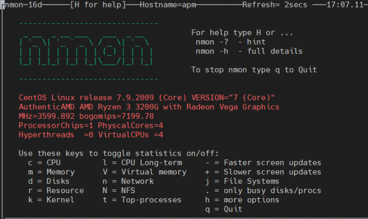Click the '+ = Slower screen updates' entry
The height and width of the screenshot is (219, 368).
point(263,172)
